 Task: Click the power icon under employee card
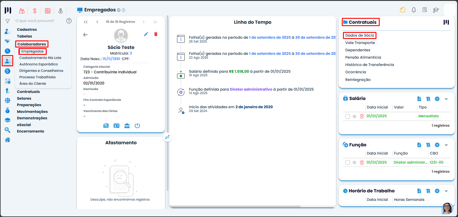point(137,126)
